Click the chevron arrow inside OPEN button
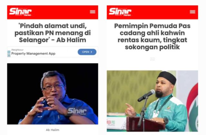Image resolution: width=206 pixels, height=135 pixels. click(x=91, y=52)
